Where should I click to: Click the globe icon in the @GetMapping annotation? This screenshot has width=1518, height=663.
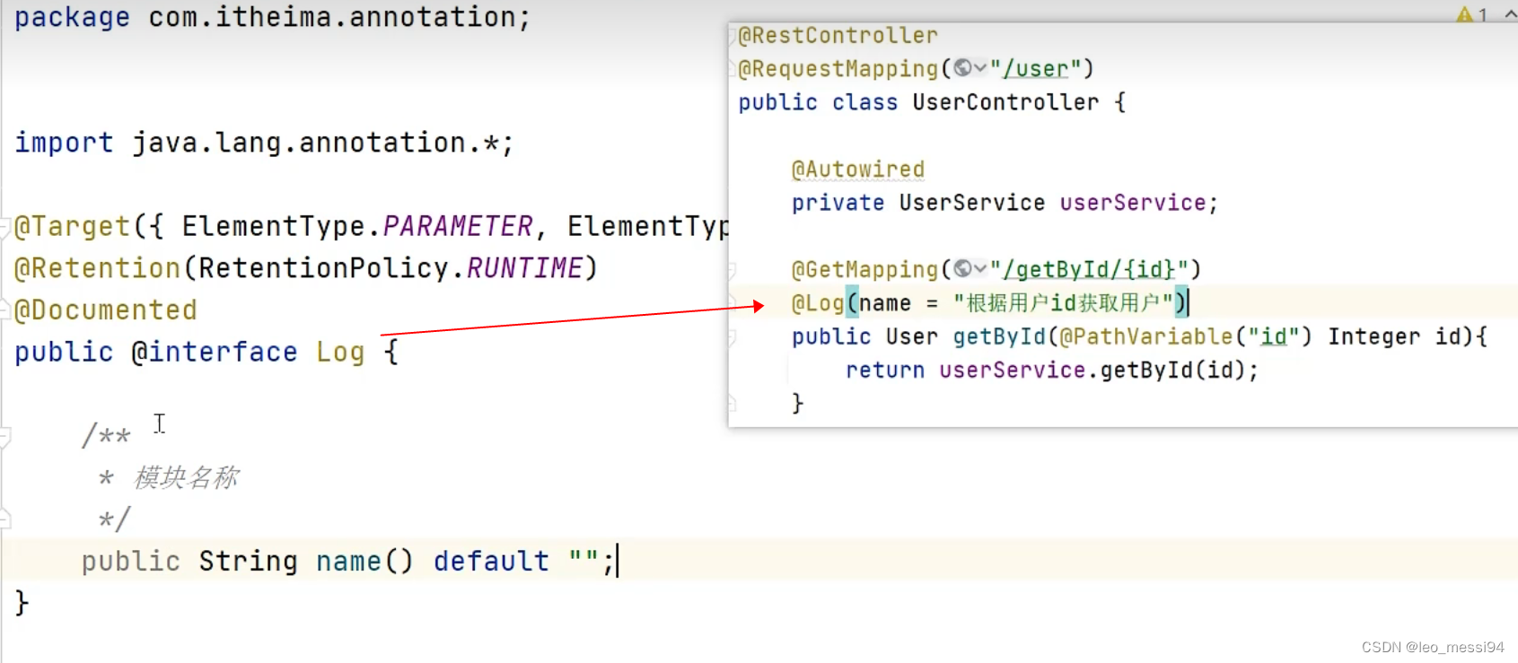[x=962, y=268]
